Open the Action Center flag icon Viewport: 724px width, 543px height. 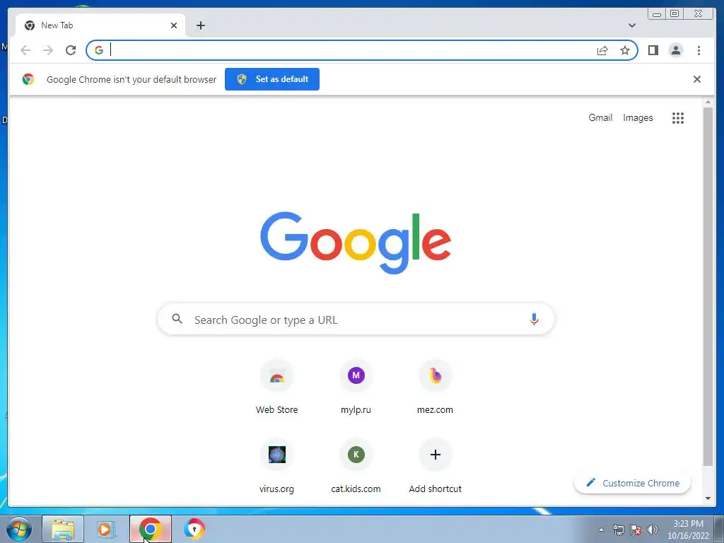tap(636, 530)
